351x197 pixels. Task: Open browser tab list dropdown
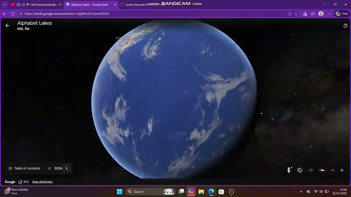click(x=4, y=5)
